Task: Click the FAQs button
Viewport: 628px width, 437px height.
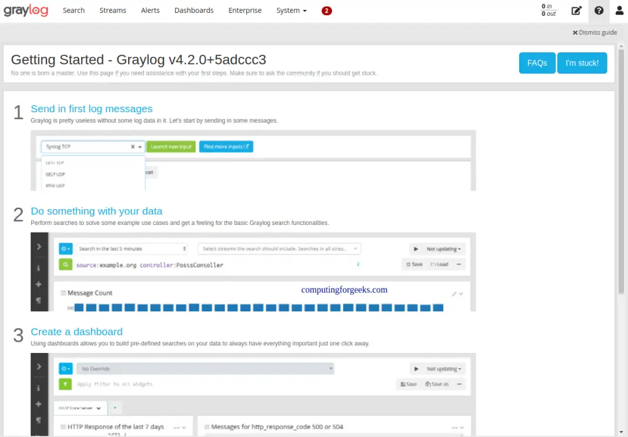Action: [x=536, y=63]
